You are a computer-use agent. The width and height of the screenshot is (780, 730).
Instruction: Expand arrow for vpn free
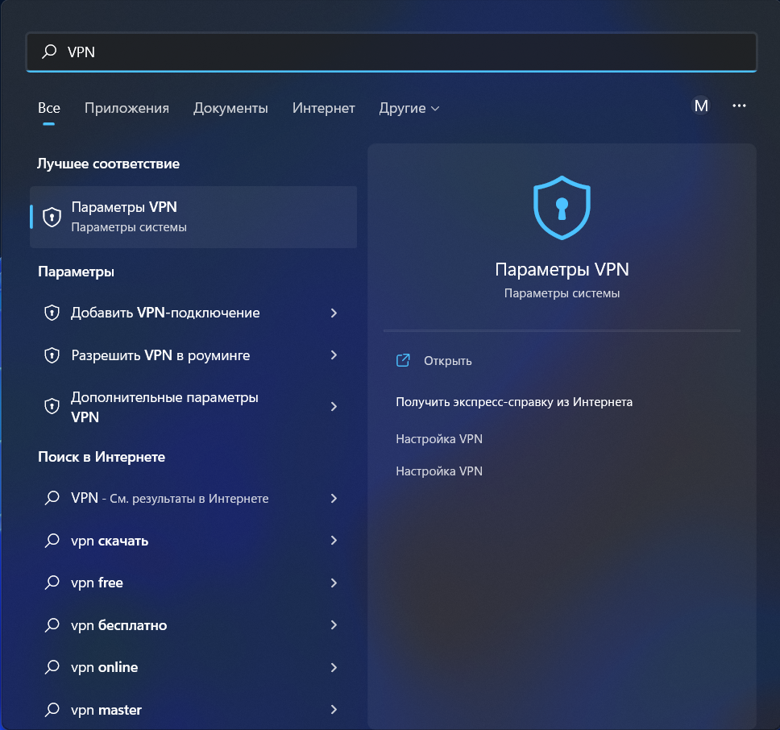[x=334, y=583]
